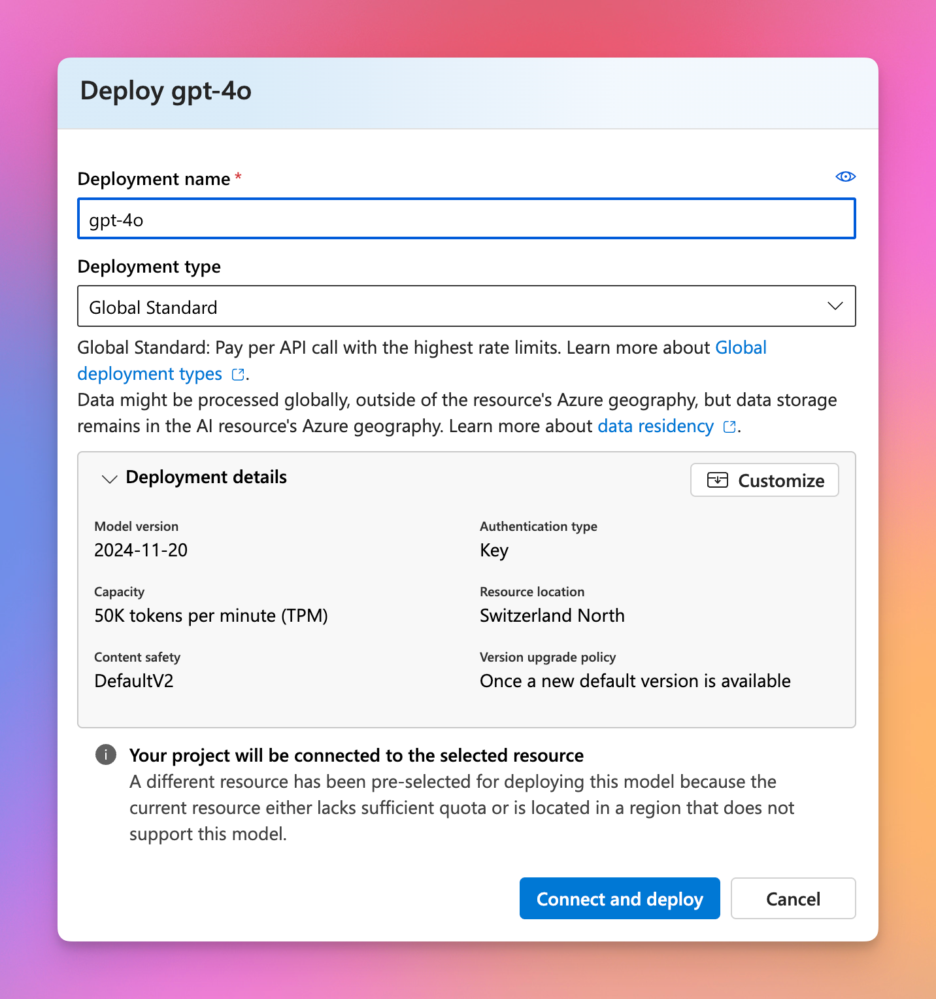This screenshot has height=999, width=936.
Task: Cancel the gpt-4o deployment dialog
Action: (792, 898)
